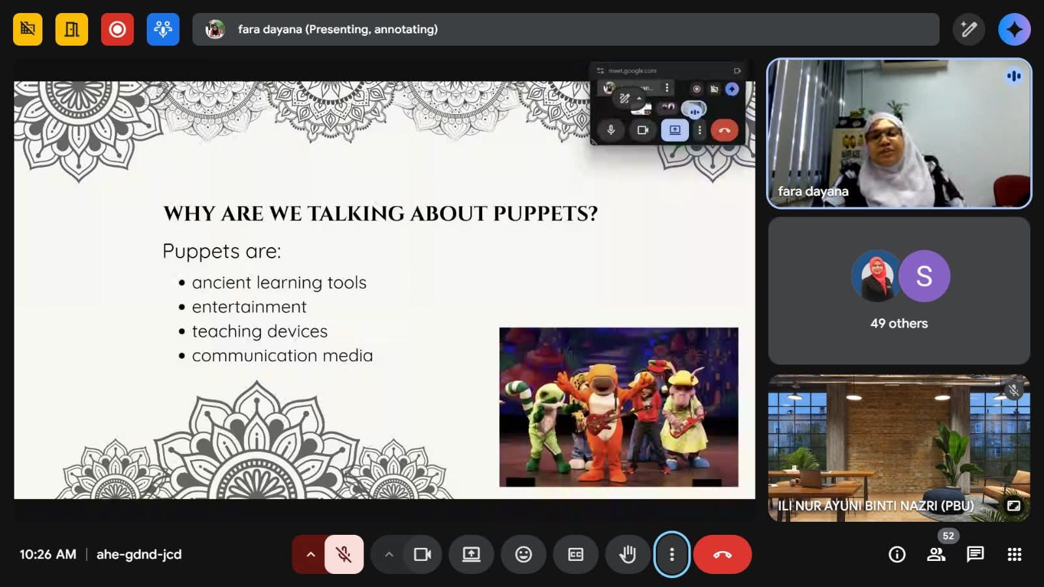Open the annotation pen tool
This screenshot has height=587, width=1044.
968,29
